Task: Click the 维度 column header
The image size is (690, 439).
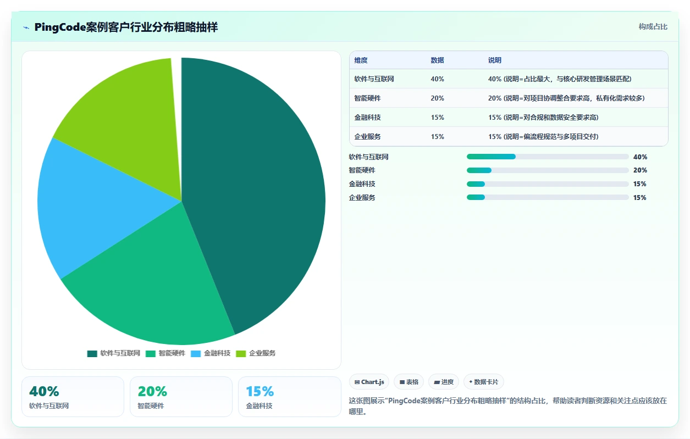Action: 361,60
